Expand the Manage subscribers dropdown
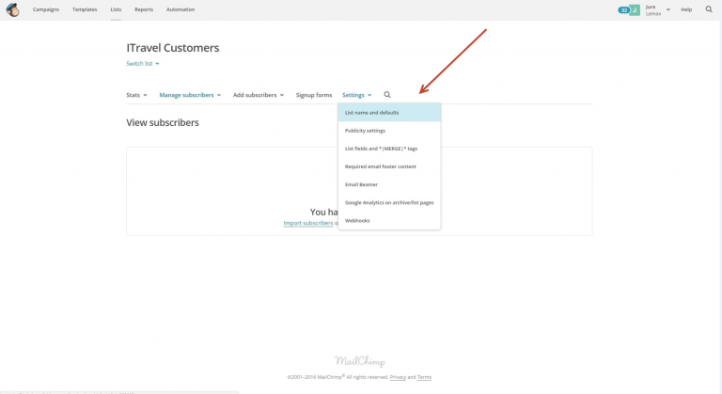722x394 pixels. point(190,95)
